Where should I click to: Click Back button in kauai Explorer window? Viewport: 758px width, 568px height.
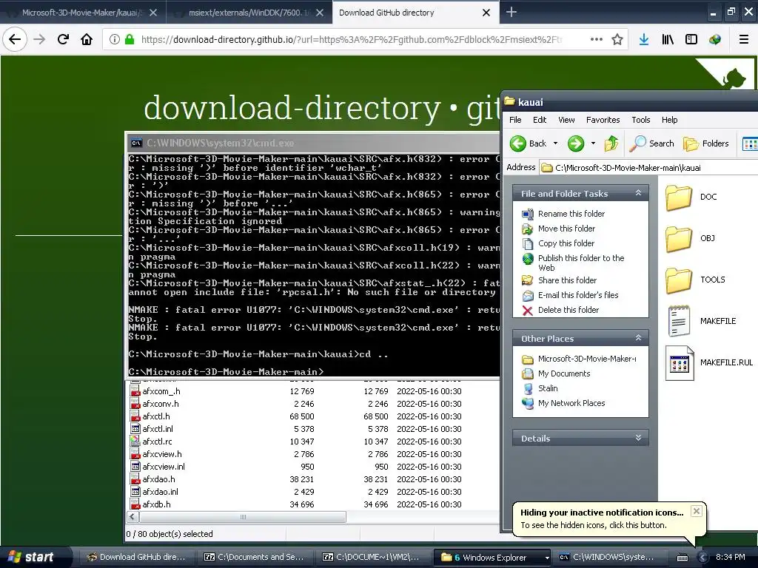point(529,143)
